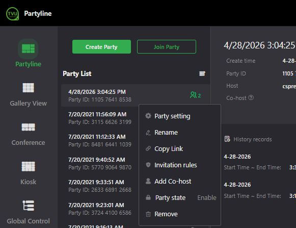
Task: Open the Global Control sidebar view
Action: [x=28, y=212]
